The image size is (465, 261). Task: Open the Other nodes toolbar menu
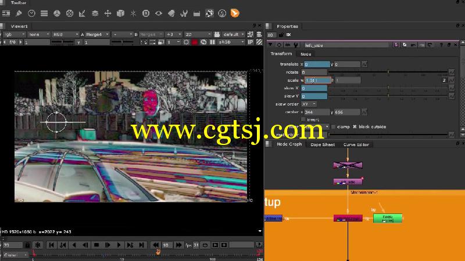coord(196,13)
